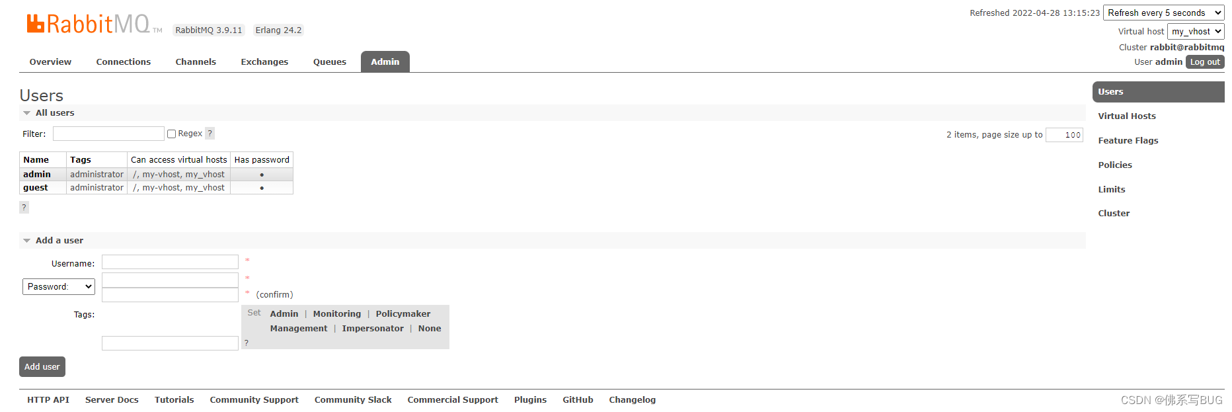Open the Password type dropdown
This screenshot has width=1232, height=412.
(x=59, y=286)
